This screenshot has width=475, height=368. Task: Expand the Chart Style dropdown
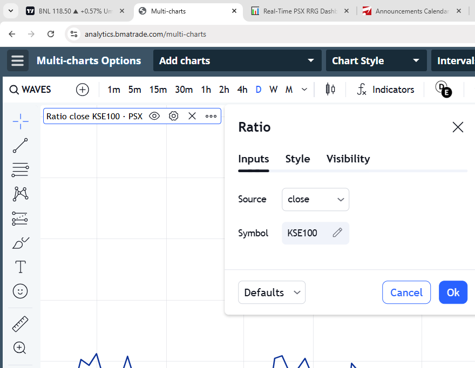pos(376,60)
